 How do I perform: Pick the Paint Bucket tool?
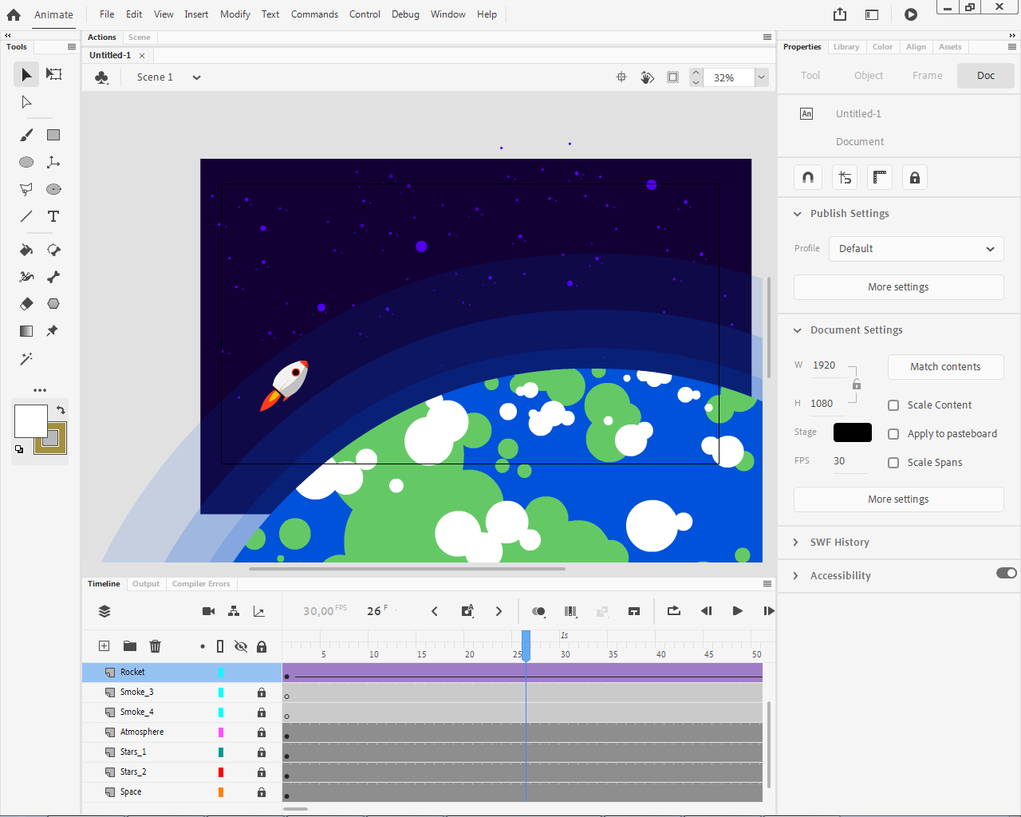tap(26, 250)
